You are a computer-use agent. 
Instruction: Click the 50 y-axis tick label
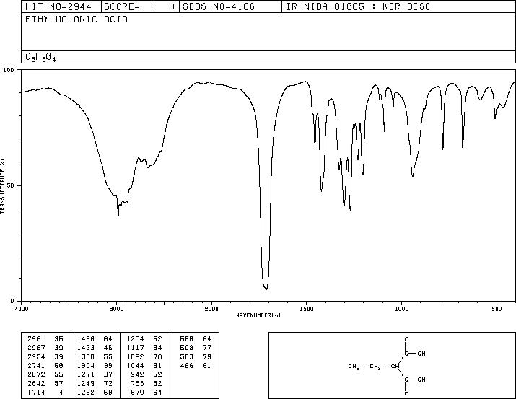(x=10, y=185)
